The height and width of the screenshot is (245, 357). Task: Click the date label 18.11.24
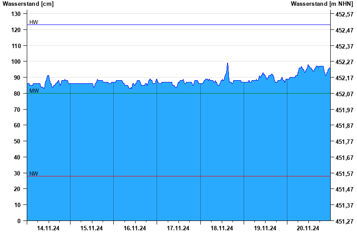[x=222, y=228]
